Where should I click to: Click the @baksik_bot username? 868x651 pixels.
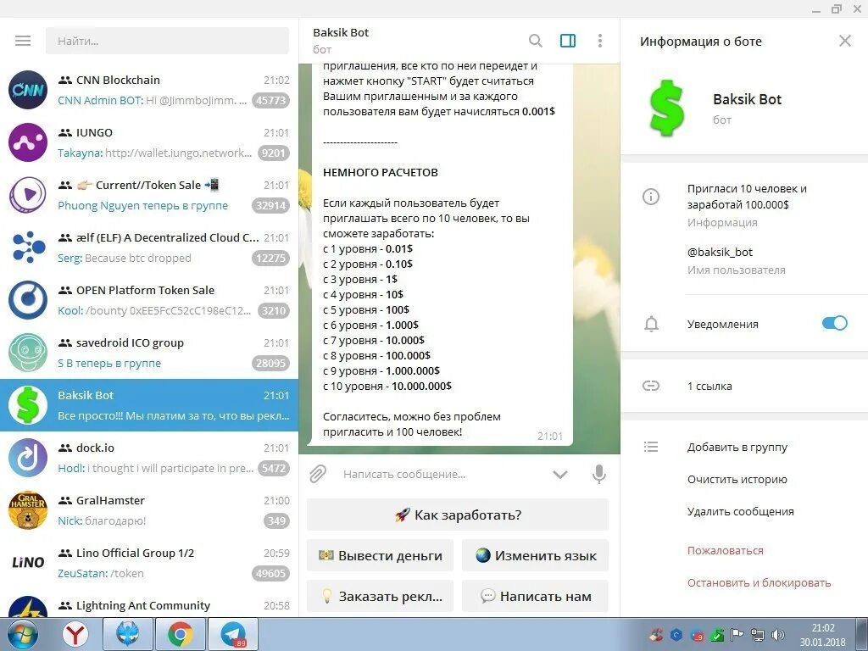click(x=720, y=252)
